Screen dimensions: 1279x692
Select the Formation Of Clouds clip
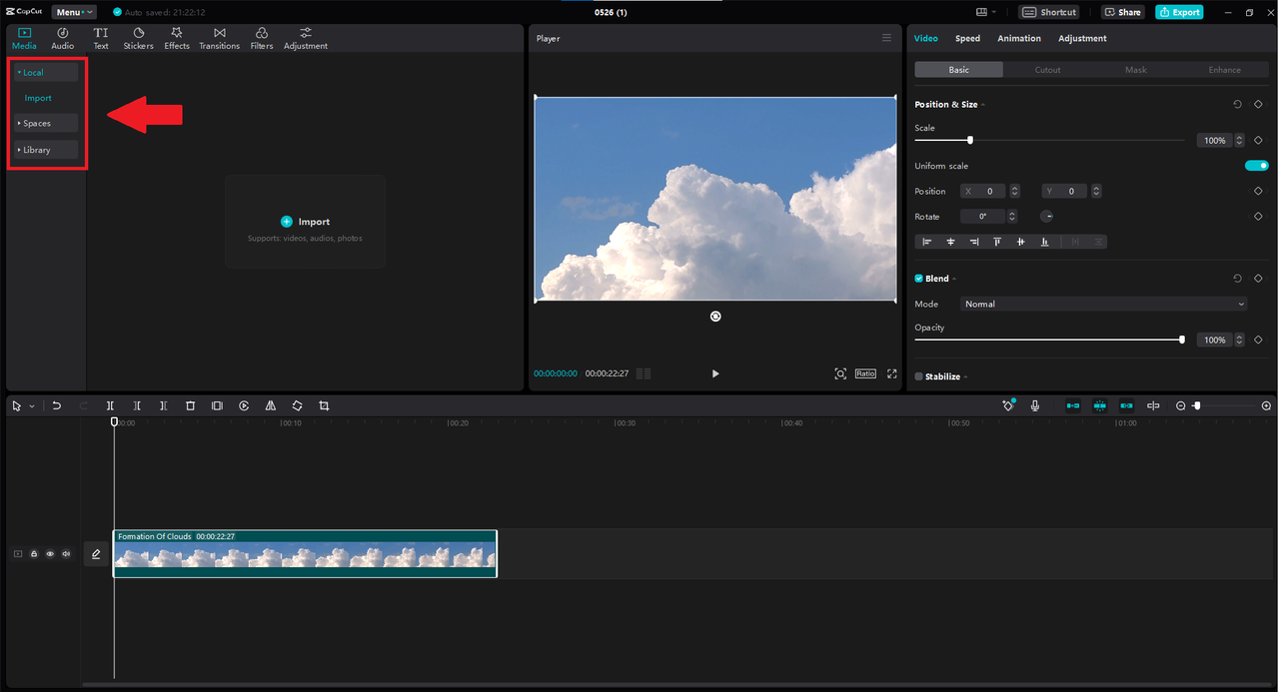(305, 555)
